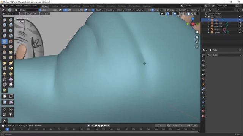
Task: Open the Brush settings dropdown
Action: pos(99,10)
